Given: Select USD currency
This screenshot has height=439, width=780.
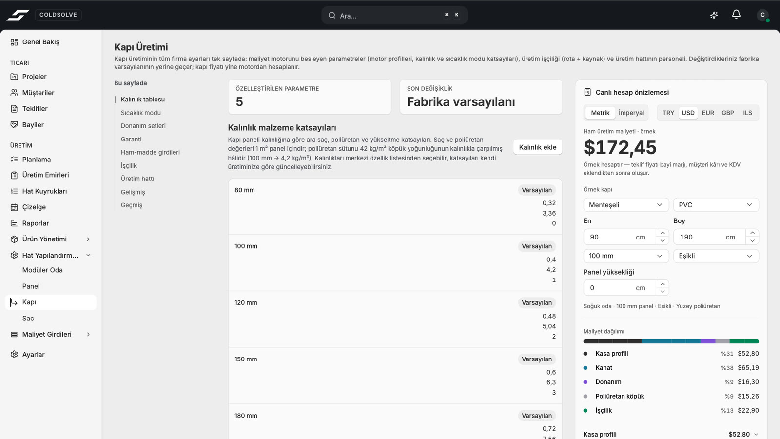Looking at the screenshot, I should [688, 113].
